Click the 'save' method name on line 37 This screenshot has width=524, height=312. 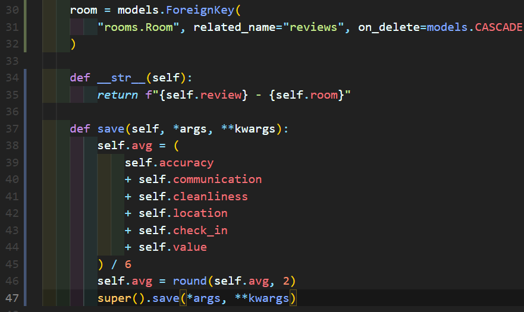click(111, 128)
